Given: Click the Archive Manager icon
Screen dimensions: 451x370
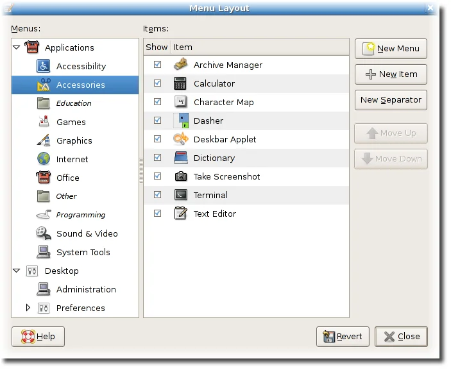Looking at the screenshot, I should [x=181, y=64].
